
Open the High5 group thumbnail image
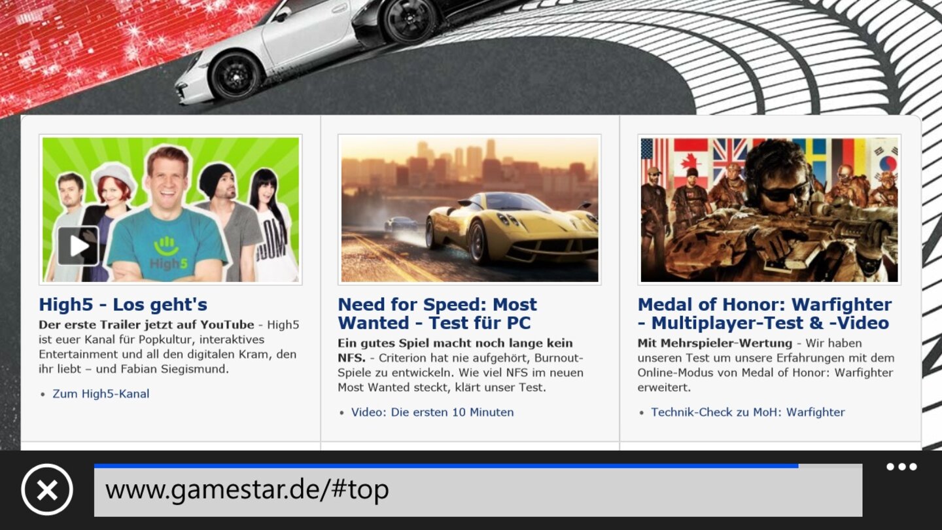point(171,209)
